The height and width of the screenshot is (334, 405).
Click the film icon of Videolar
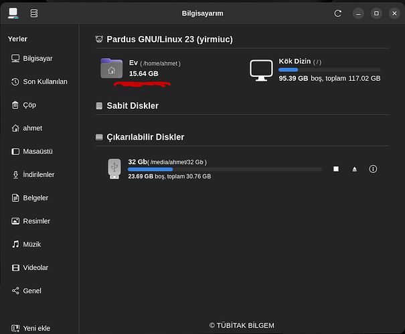pos(15,267)
